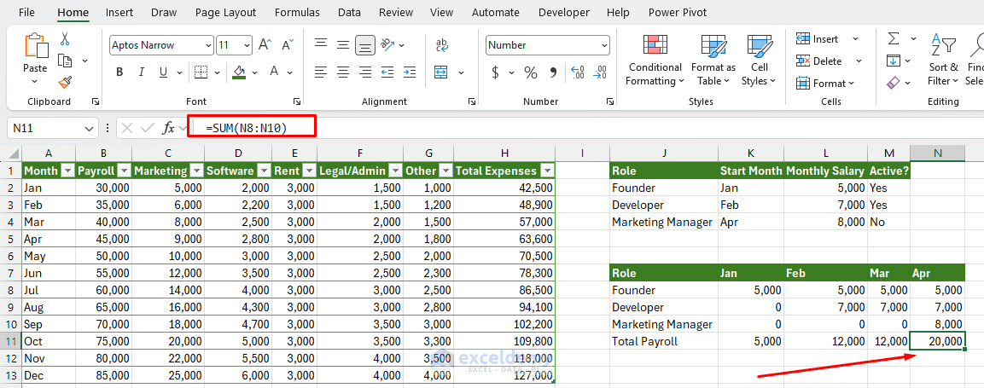Image resolution: width=984 pixels, height=388 pixels.
Task: Switch to the Page Layout tab
Action: pos(225,13)
